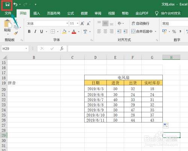The width and height of the screenshot is (188, 151).
Task: Click the 粘贴 paste button
Action: point(8,27)
